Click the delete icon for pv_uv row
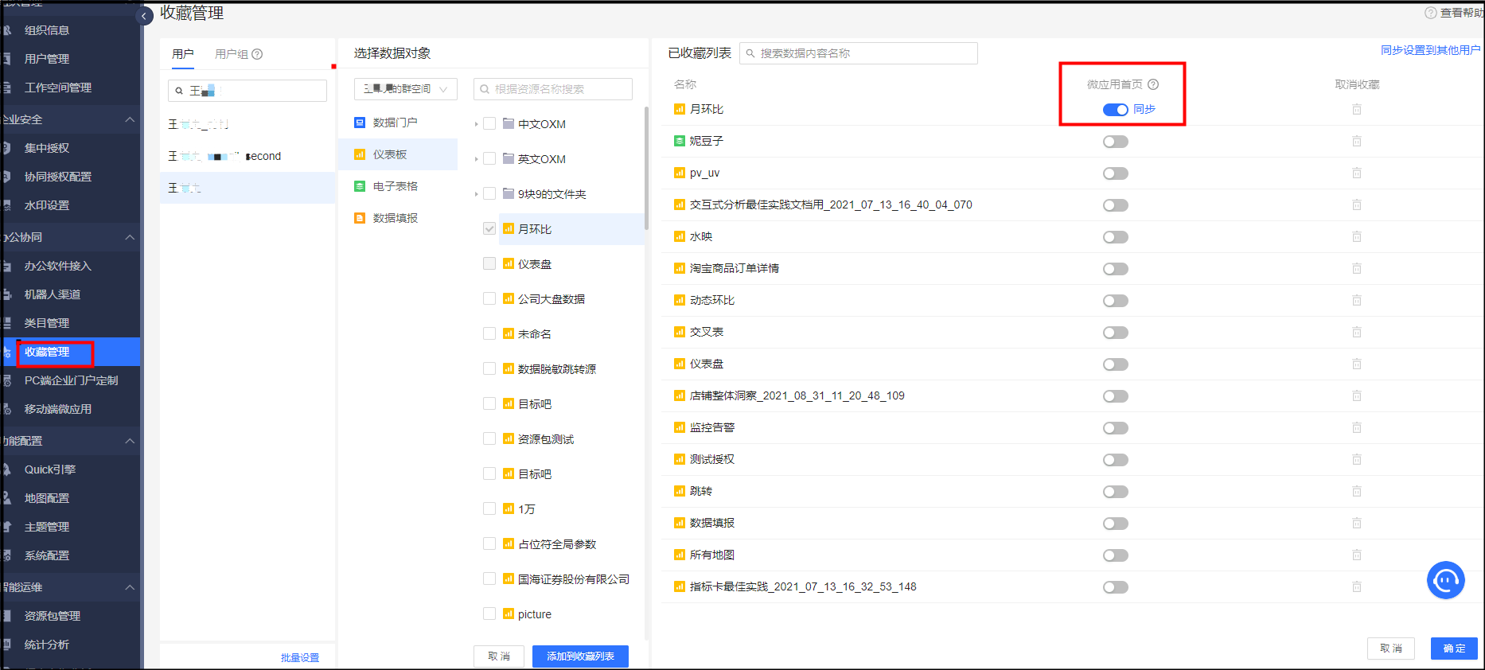Screen dimensions: 1485x670 (x=1356, y=173)
